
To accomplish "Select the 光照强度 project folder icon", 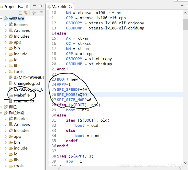I will coord(6,18).
